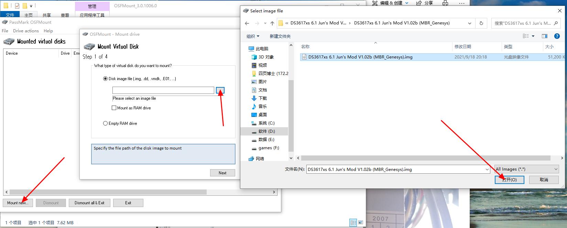This screenshot has height=228, width=567.
Task: Open the Help menu in OSFMount
Action: pyautogui.click(x=48, y=31)
